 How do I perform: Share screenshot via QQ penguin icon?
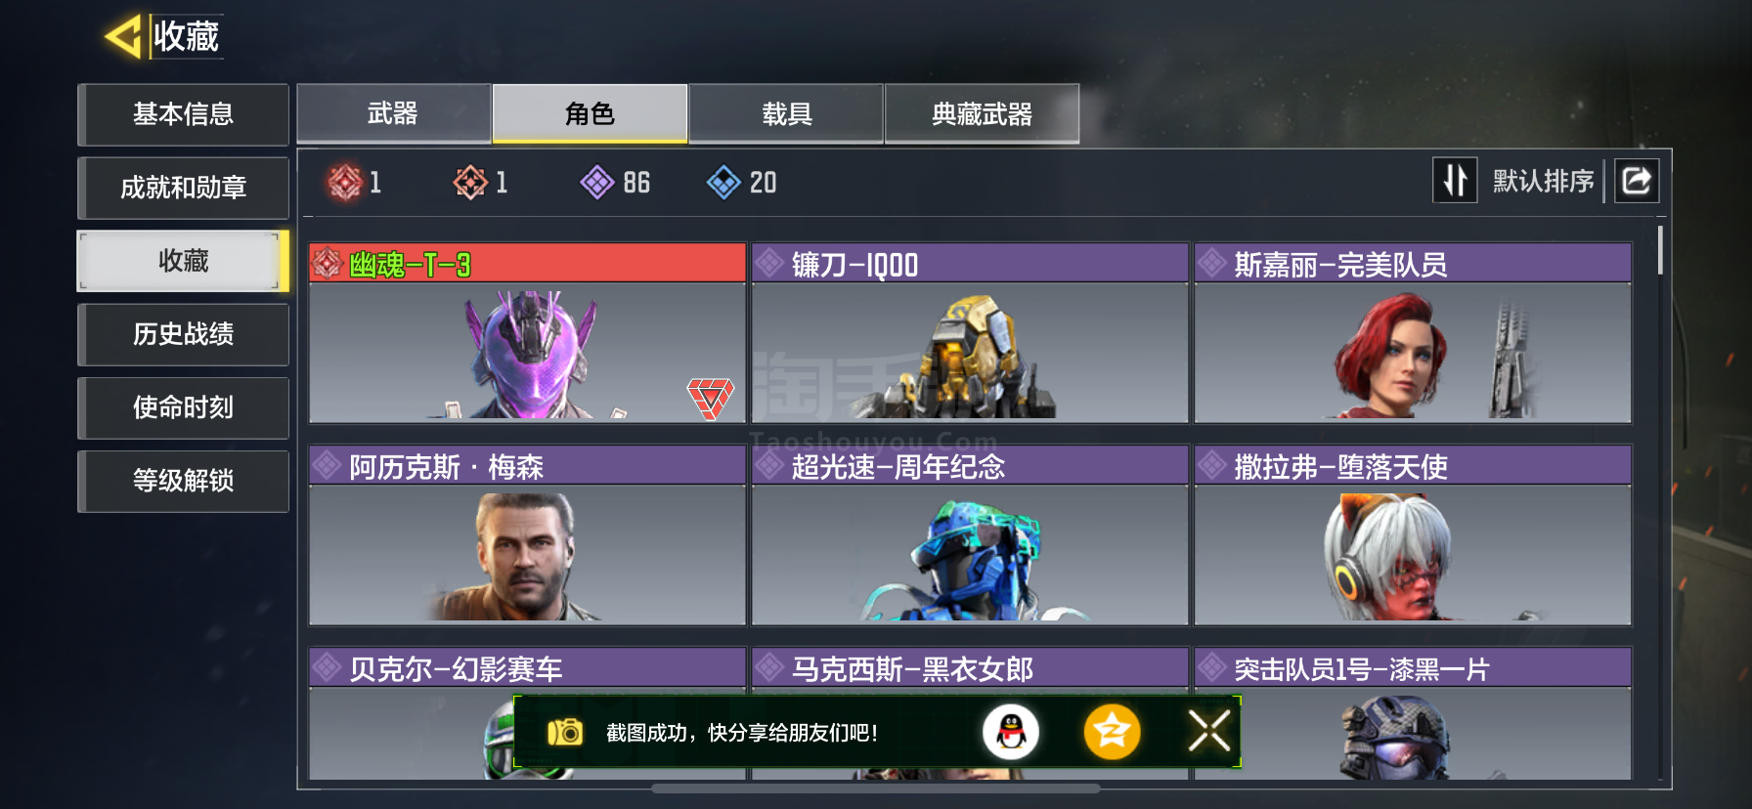(1011, 732)
